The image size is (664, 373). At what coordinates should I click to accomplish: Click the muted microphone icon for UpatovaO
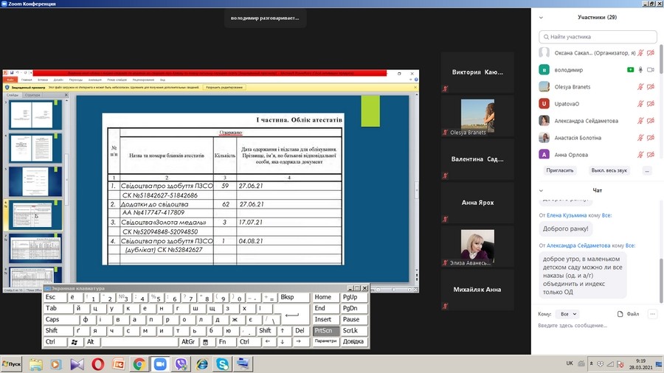pyautogui.click(x=640, y=104)
